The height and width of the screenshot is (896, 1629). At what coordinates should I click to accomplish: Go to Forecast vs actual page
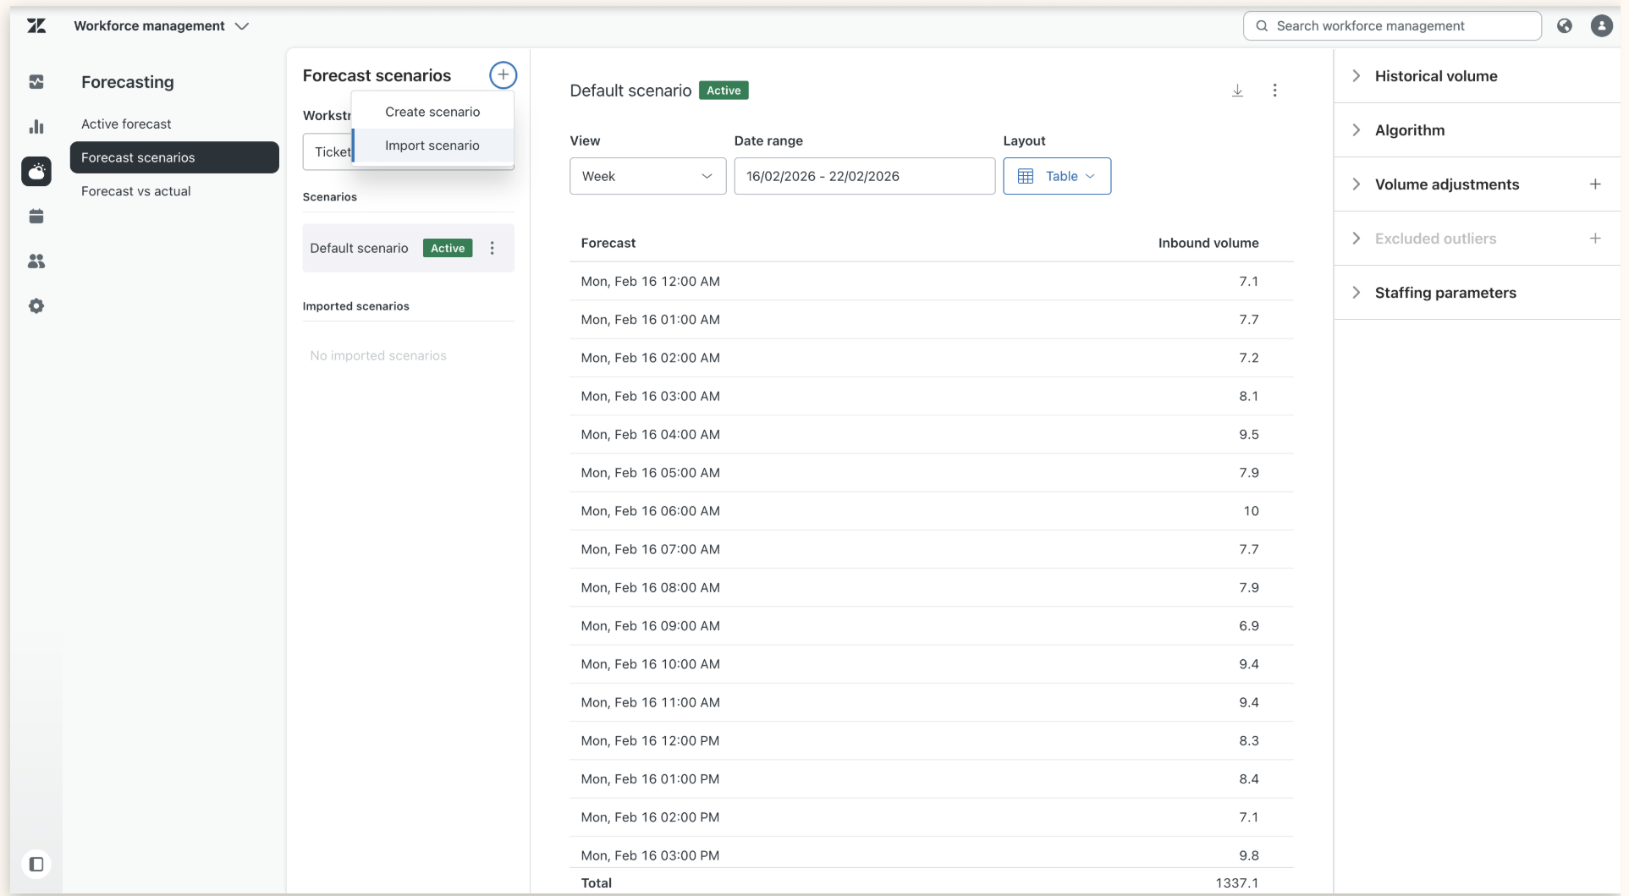(136, 191)
